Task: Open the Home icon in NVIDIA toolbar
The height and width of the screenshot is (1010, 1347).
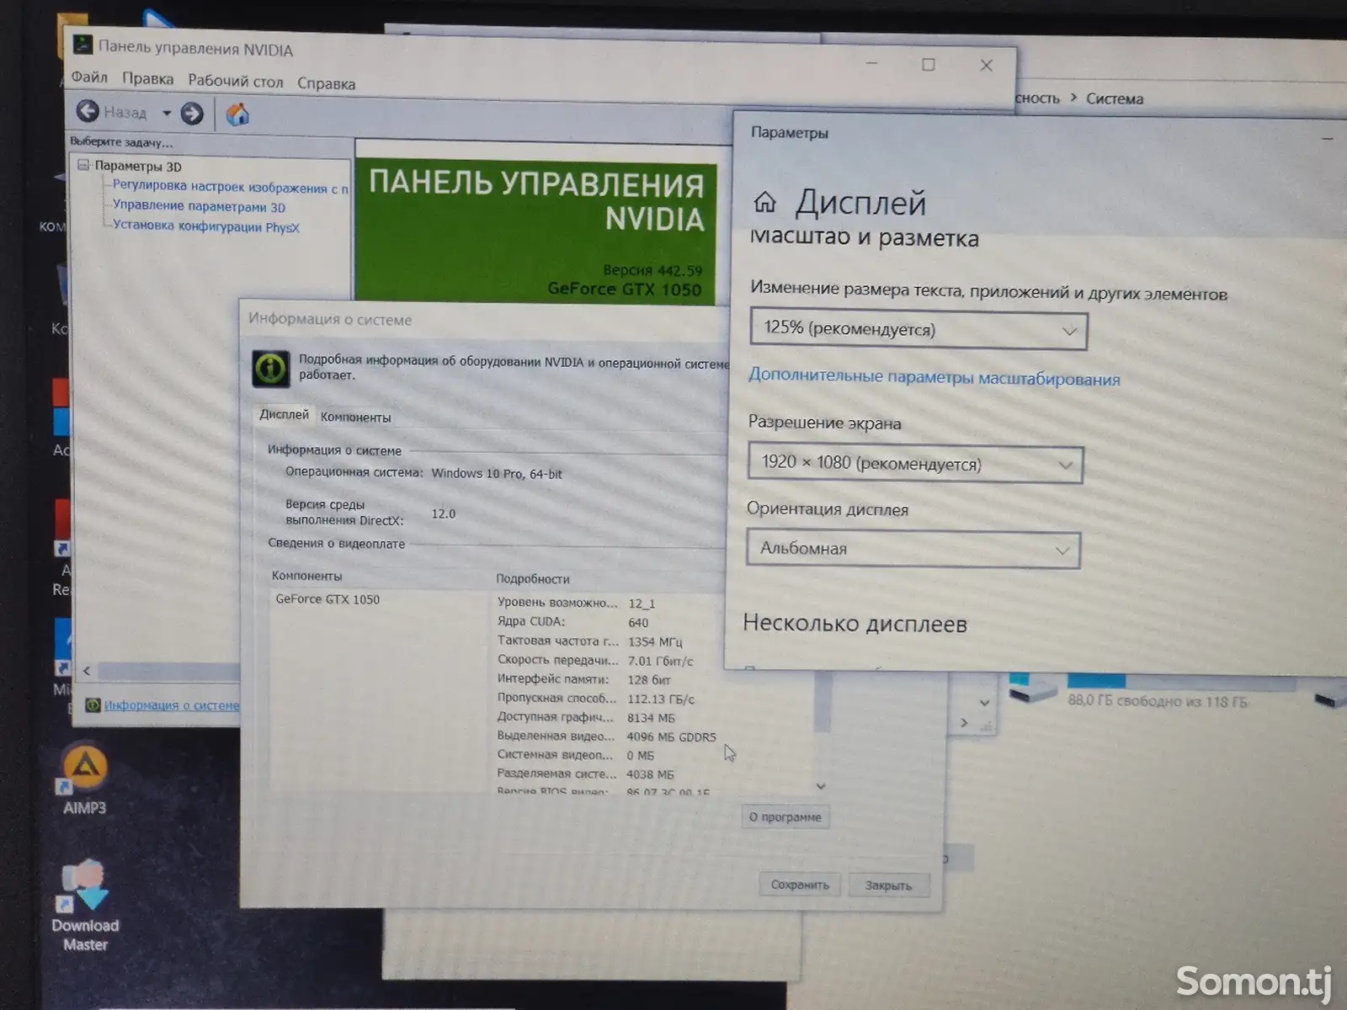Action: point(237,114)
